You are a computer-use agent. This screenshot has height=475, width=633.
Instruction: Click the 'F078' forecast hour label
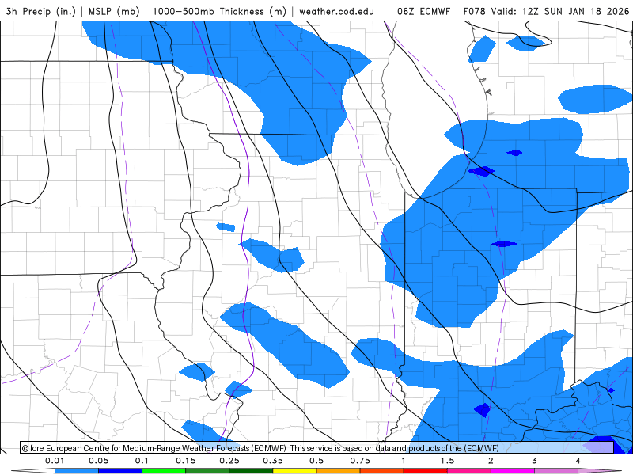(x=475, y=11)
